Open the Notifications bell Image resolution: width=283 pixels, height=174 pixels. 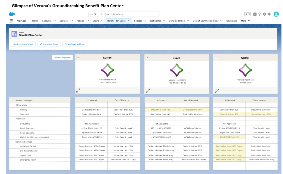tap(269, 14)
